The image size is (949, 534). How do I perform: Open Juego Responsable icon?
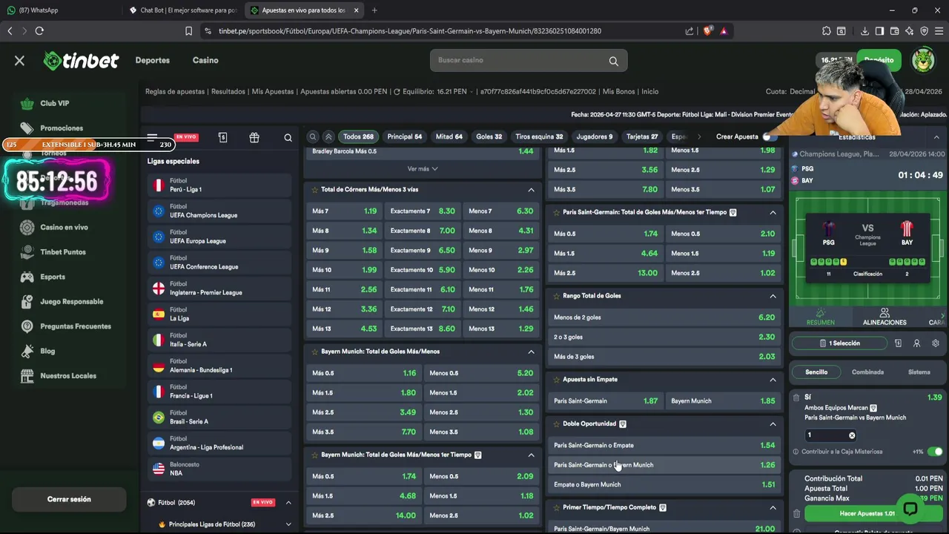27,302
